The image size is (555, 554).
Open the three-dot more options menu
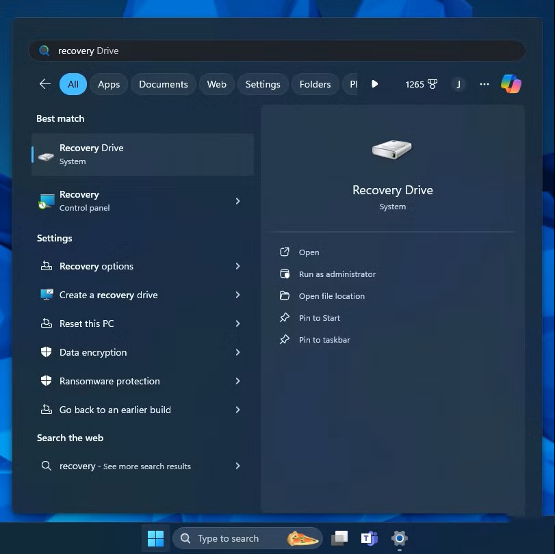click(x=485, y=84)
